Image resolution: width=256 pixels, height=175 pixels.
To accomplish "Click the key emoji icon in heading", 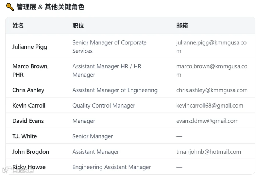I will pyautogui.click(x=10, y=7).
